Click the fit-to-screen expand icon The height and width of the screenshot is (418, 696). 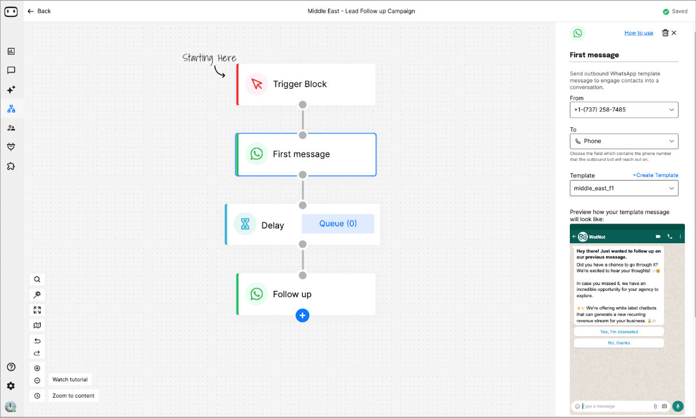[37, 310]
